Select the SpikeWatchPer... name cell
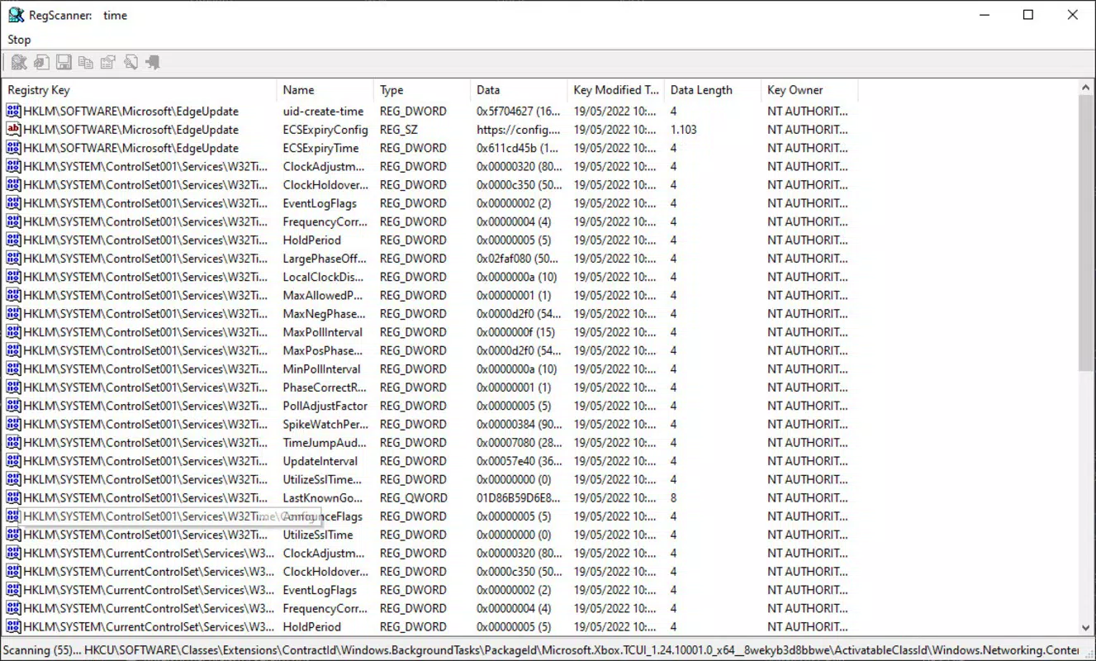The height and width of the screenshot is (661, 1096). pos(325,425)
